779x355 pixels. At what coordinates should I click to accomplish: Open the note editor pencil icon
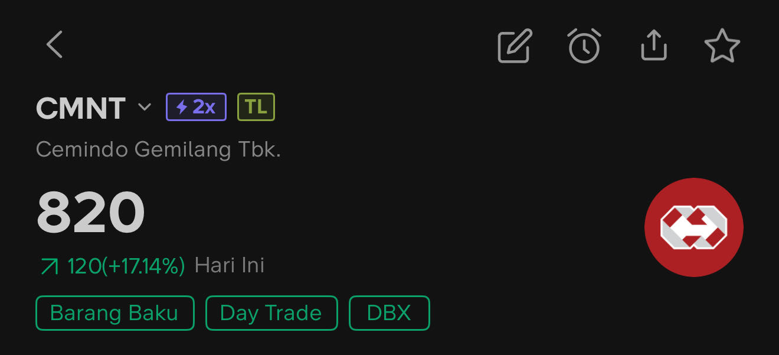pyautogui.click(x=515, y=45)
